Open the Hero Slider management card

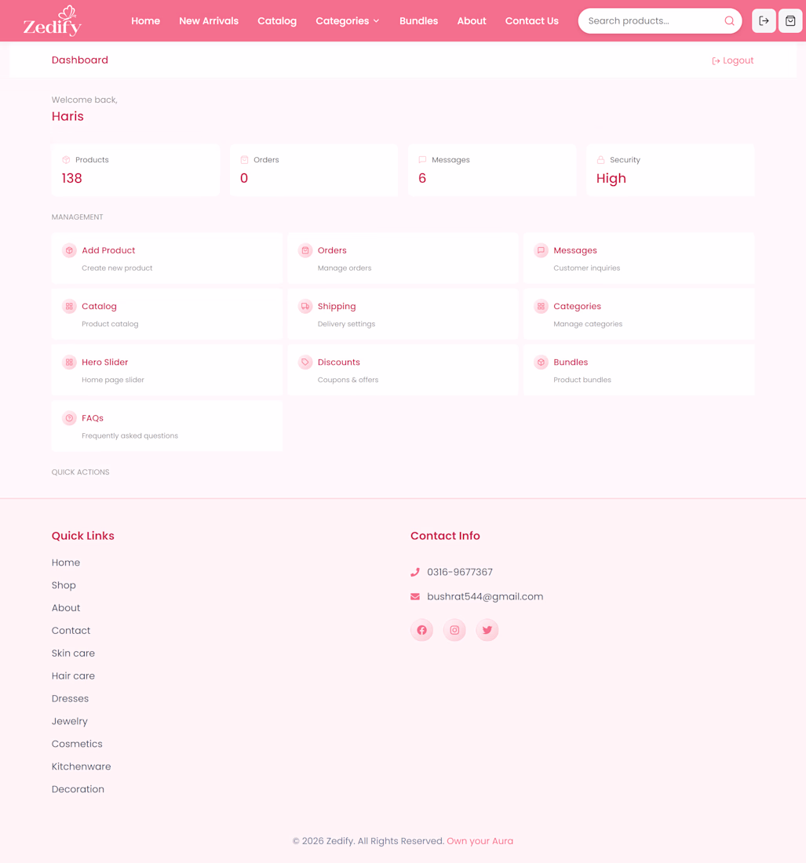[x=167, y=370]
